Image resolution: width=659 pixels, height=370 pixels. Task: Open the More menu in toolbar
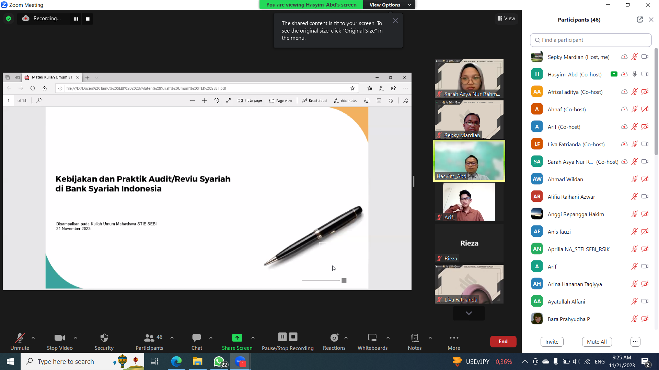point(454,338)
